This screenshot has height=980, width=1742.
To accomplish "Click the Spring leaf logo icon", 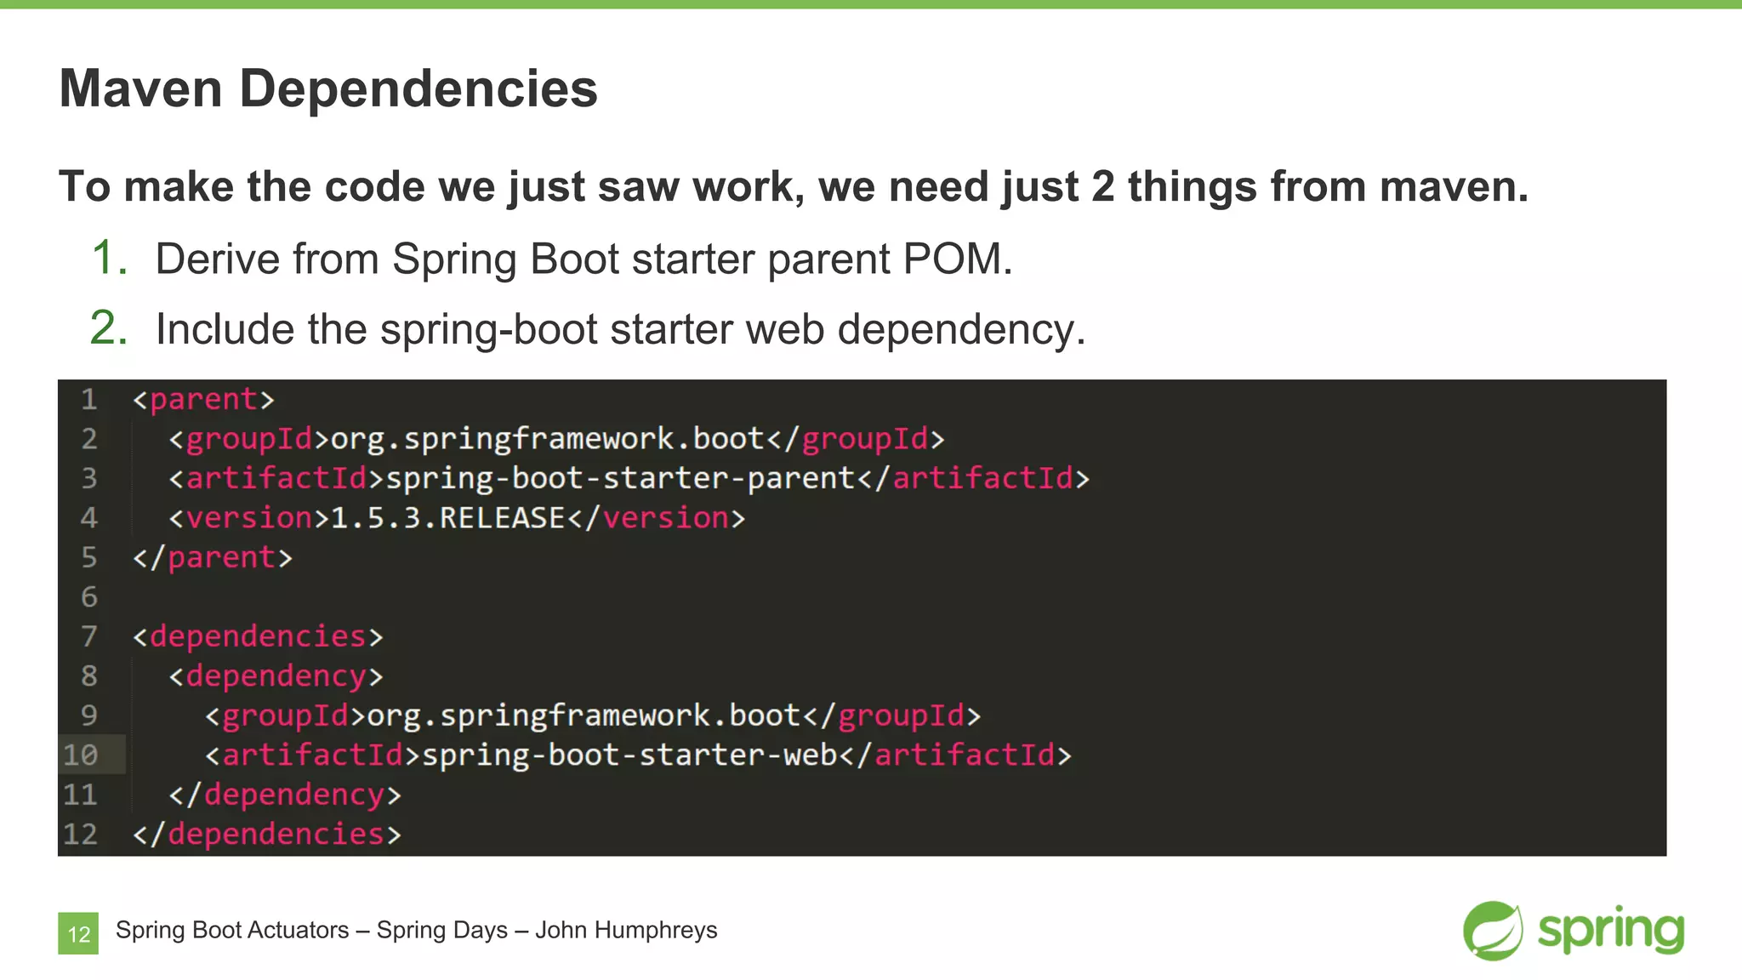I will [x=1493, y=930].
